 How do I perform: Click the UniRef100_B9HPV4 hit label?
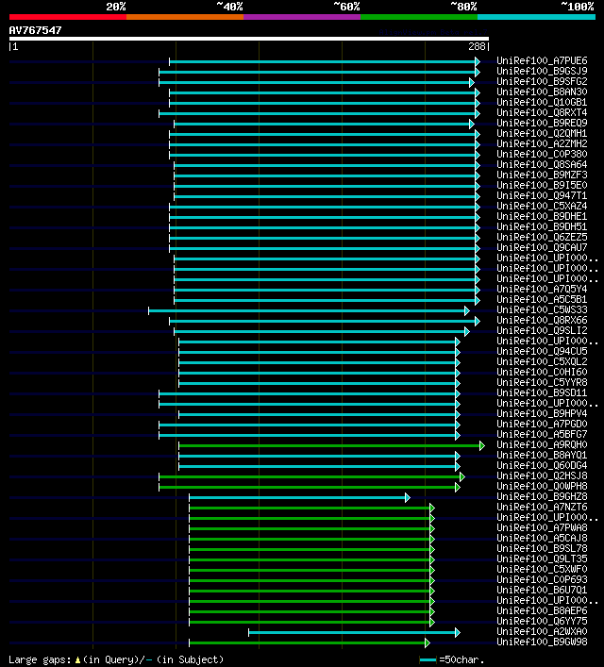click(542, 413)
